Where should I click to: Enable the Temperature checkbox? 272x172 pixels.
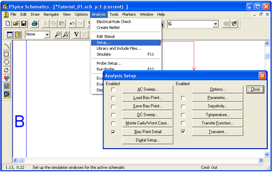[x=183, y=115]
